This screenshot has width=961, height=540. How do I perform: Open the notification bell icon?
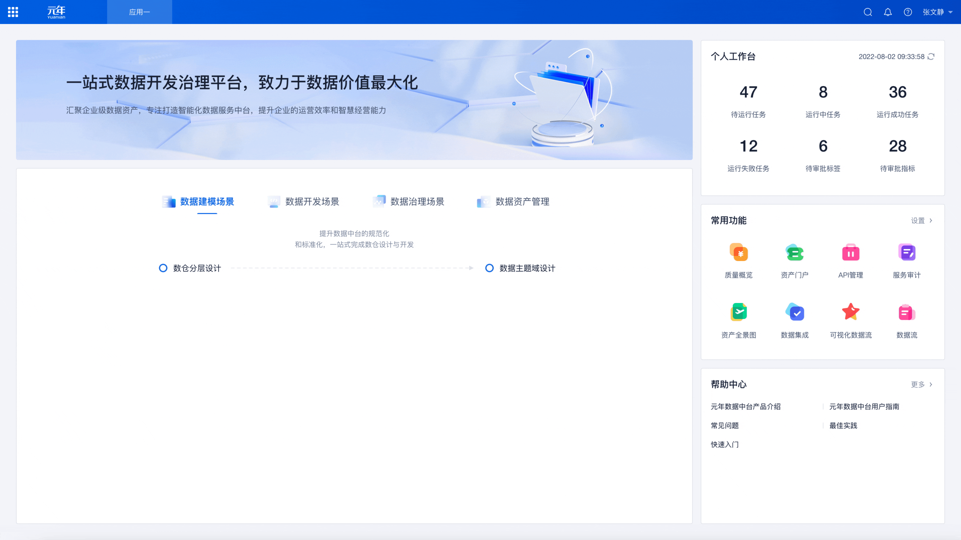pyautogui.click(x=888, y=12)
